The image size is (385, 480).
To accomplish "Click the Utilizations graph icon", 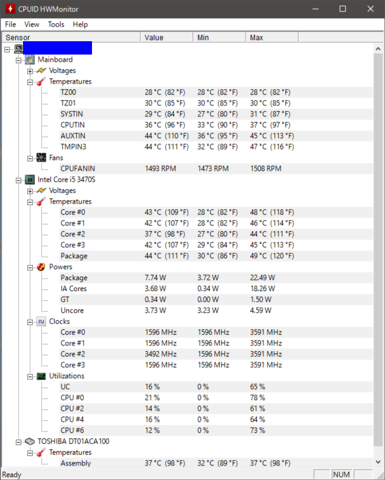I will click(41, 376).
